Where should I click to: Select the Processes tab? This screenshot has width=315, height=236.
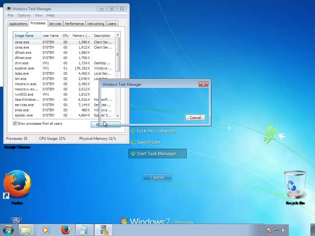(x=38, y=23)
